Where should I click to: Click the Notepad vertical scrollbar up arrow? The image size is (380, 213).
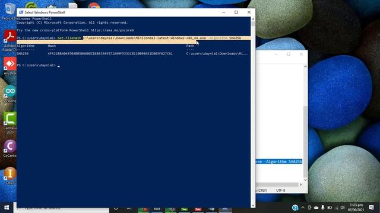[x=305, y=66]
